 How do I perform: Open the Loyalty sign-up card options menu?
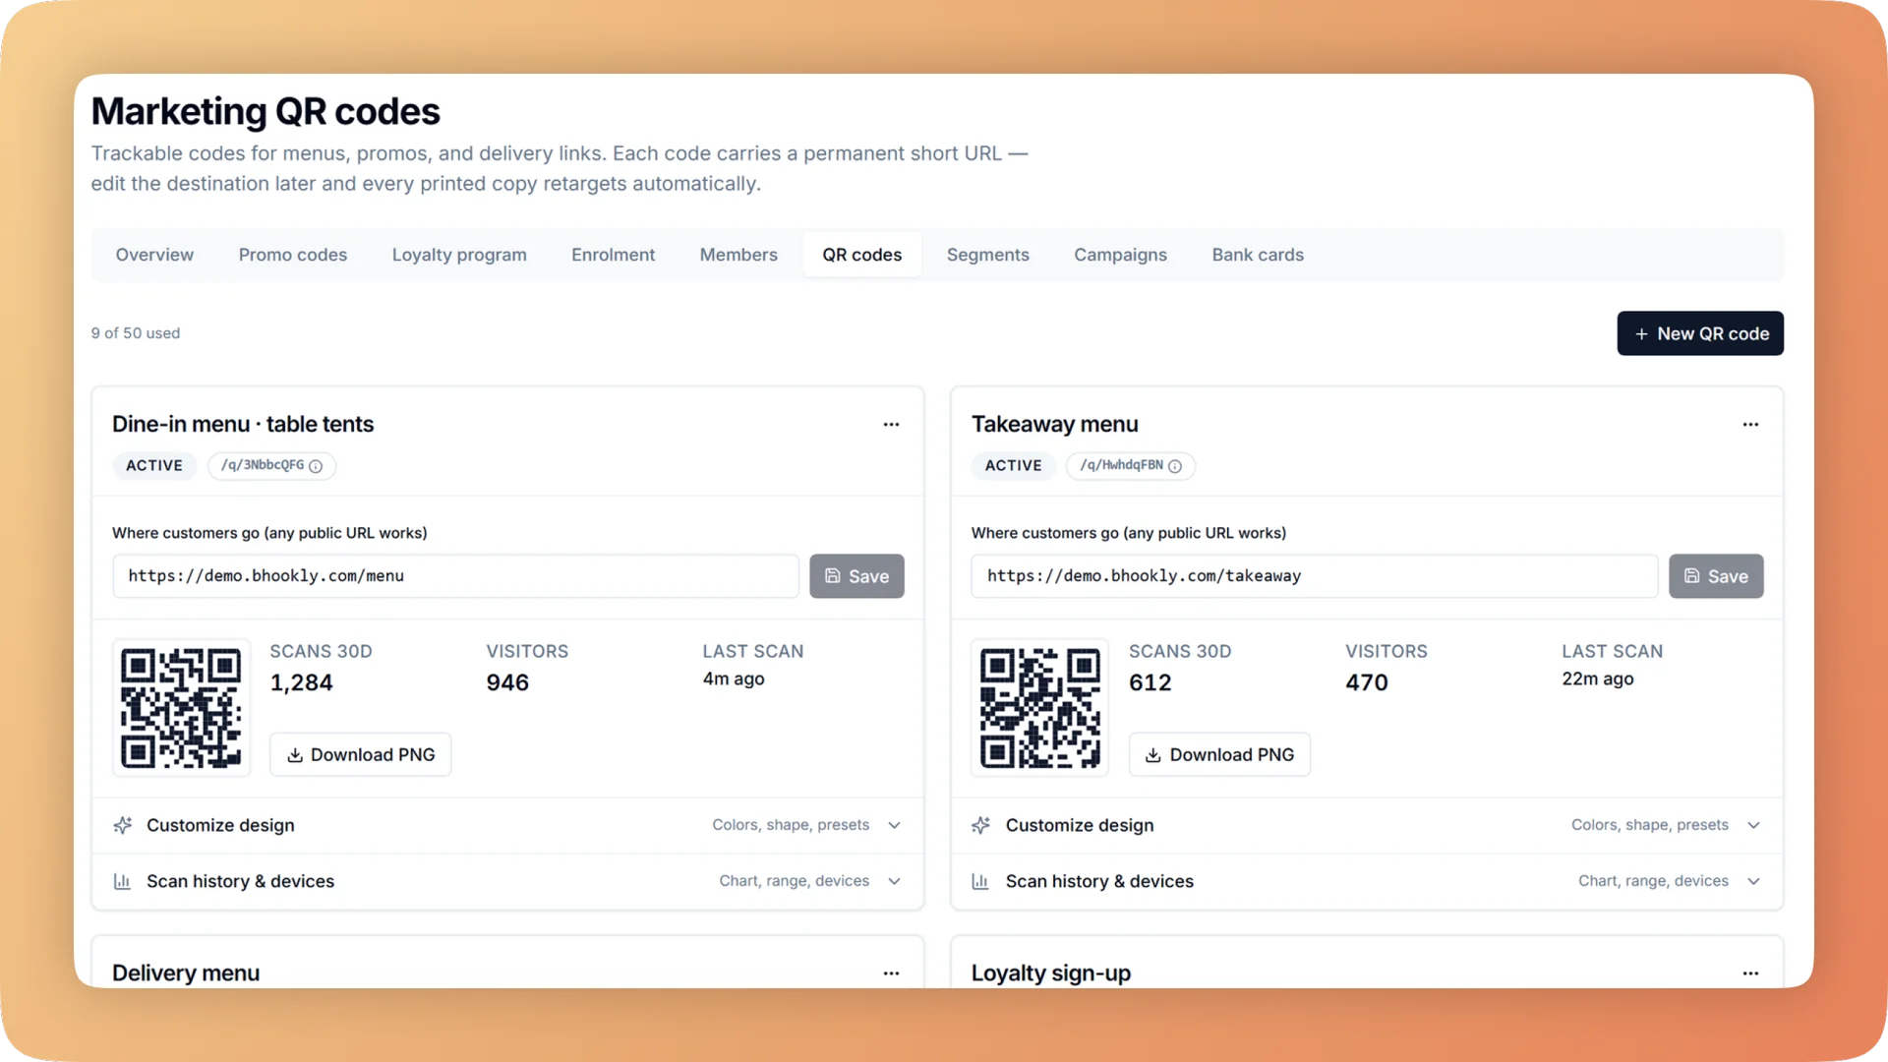pos(1750,973)
